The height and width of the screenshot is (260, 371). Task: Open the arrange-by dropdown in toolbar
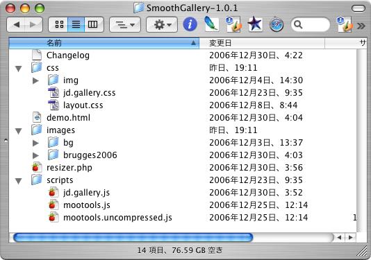(125, 24)
